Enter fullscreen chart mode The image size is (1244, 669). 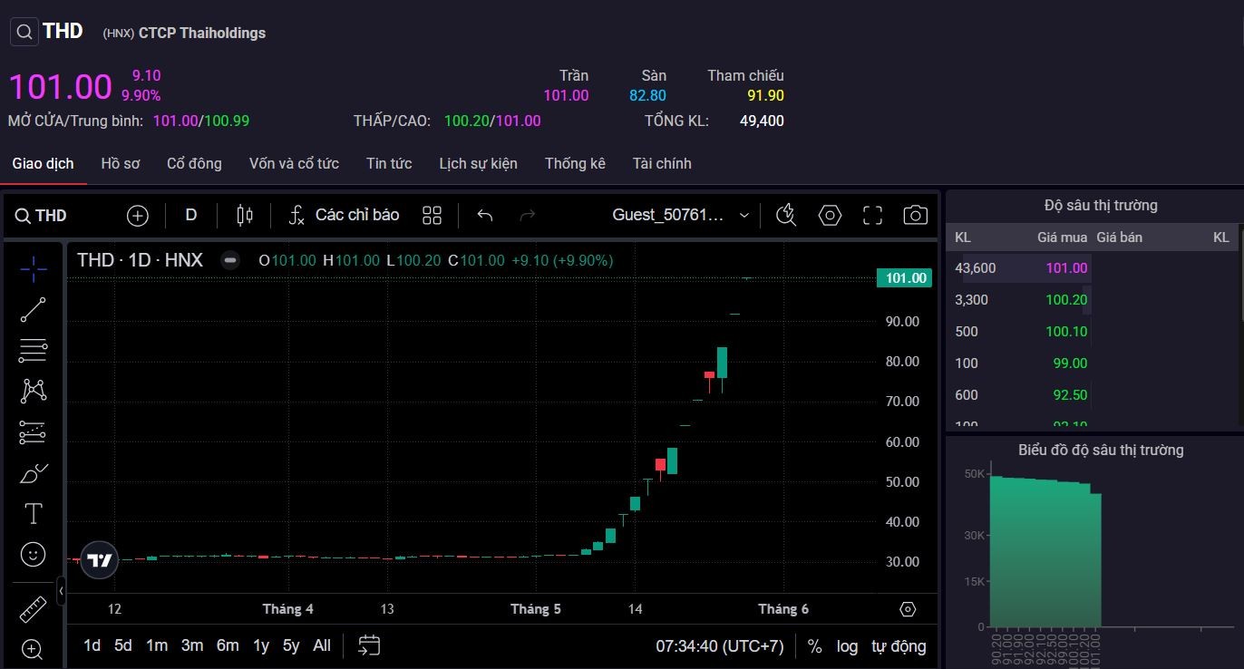tap(872, 216)
